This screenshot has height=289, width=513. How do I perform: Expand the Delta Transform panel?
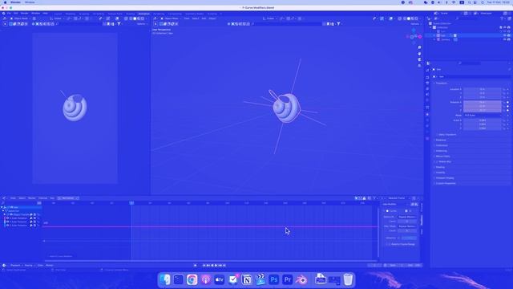tap(447, 135)
